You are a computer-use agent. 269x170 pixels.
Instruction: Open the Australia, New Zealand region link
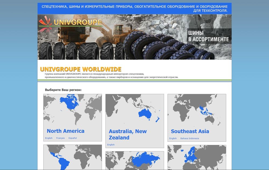[128, 134]
